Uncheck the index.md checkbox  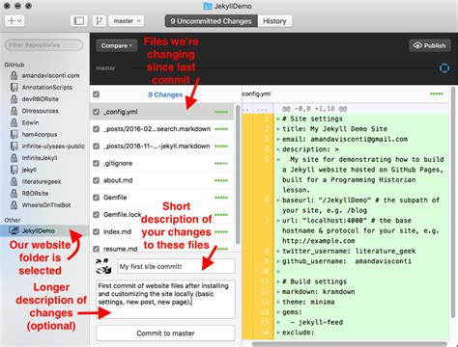coord(96,231)
